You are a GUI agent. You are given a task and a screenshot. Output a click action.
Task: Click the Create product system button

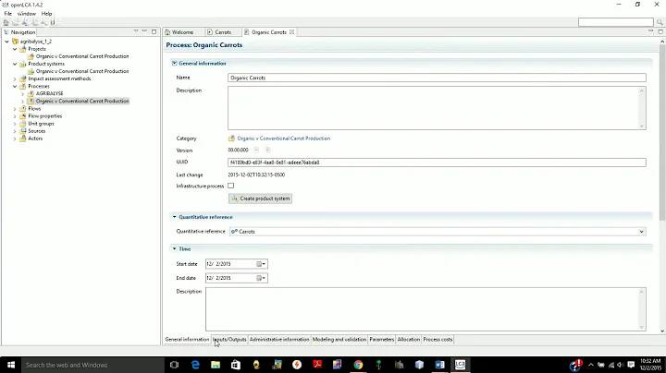click(x=260, y=199)
